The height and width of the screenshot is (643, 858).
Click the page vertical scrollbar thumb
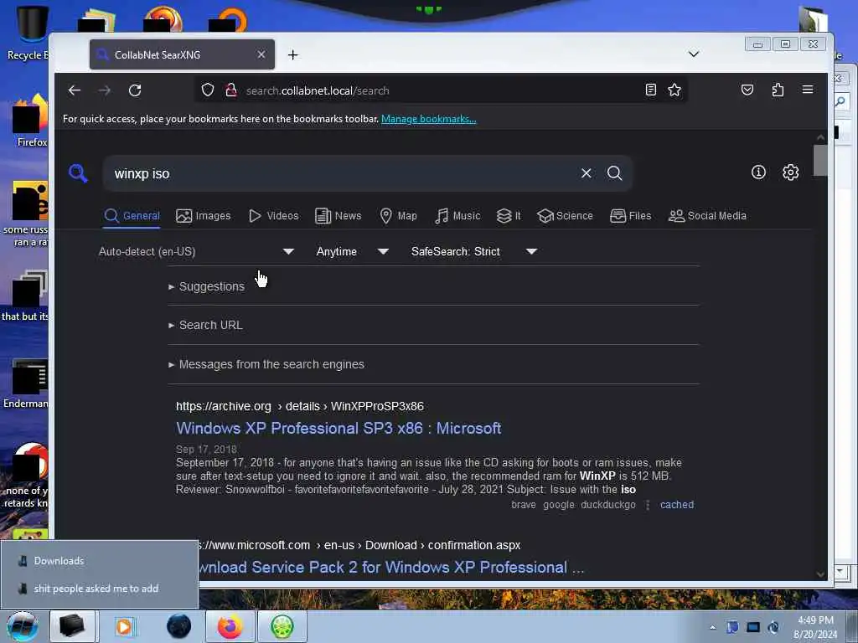coord(820,160)
